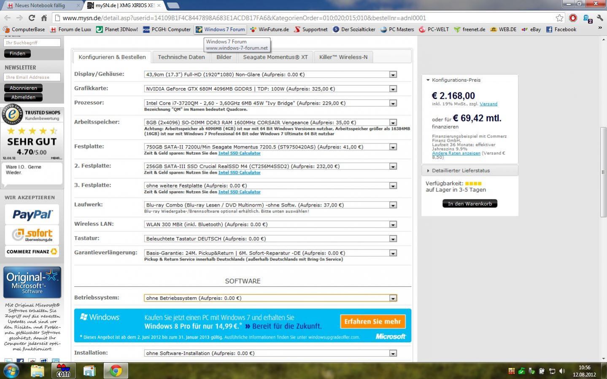Reload the current page
Image resolution: width=607 pixels, height=379 pixels.
tap(32, 18)
